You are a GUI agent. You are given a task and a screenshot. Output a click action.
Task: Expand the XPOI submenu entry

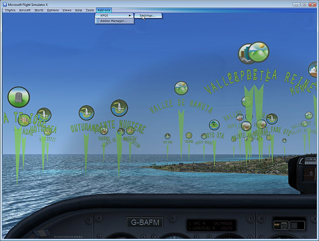(114, 16)
